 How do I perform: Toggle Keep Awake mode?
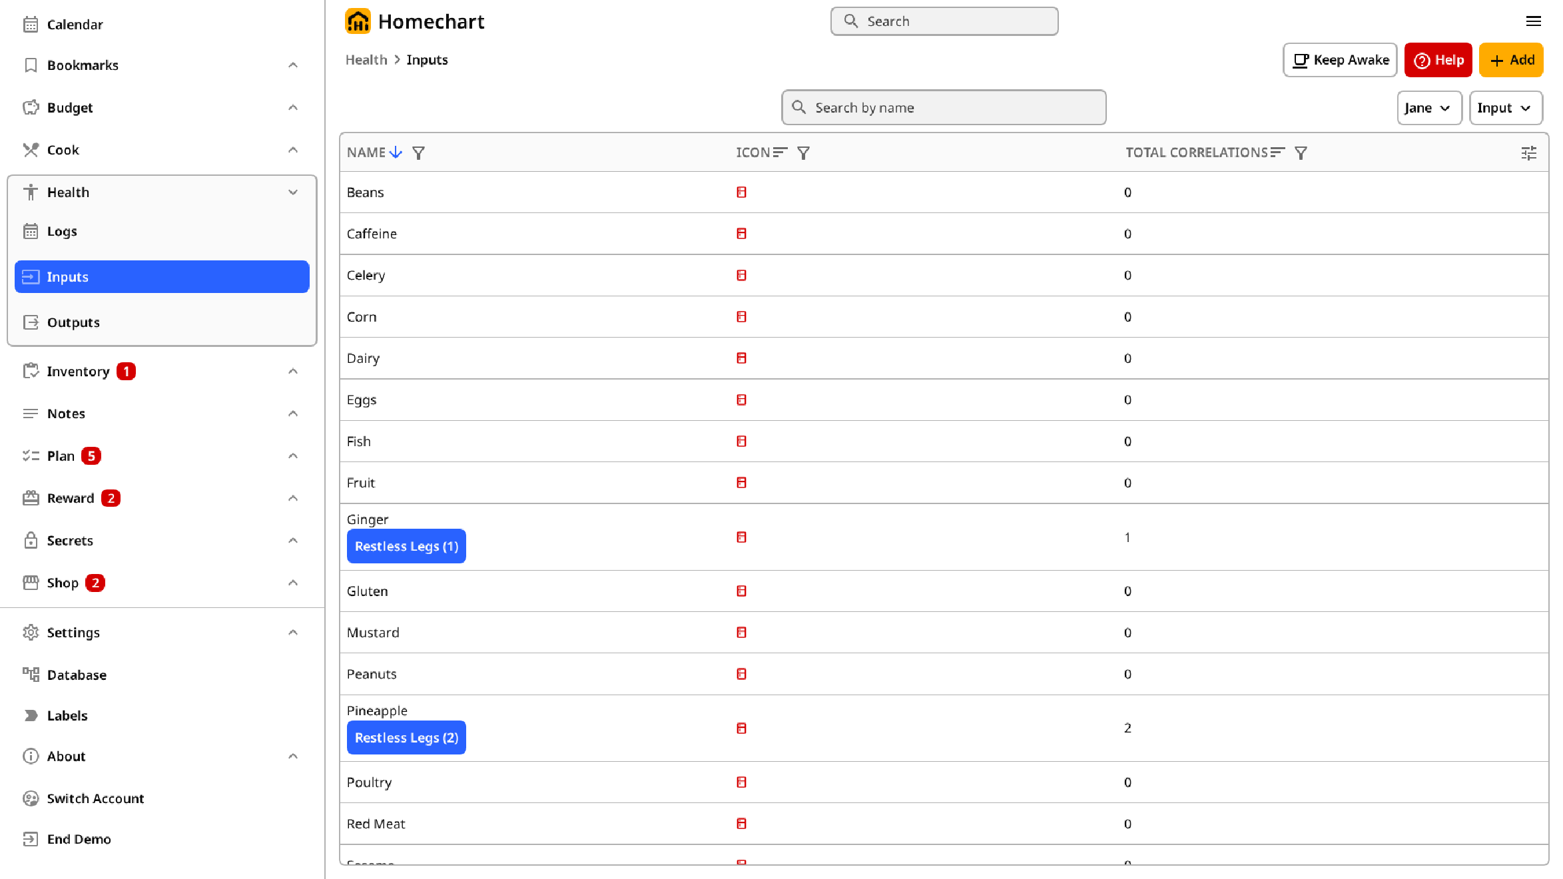(x=1339, y=60)
